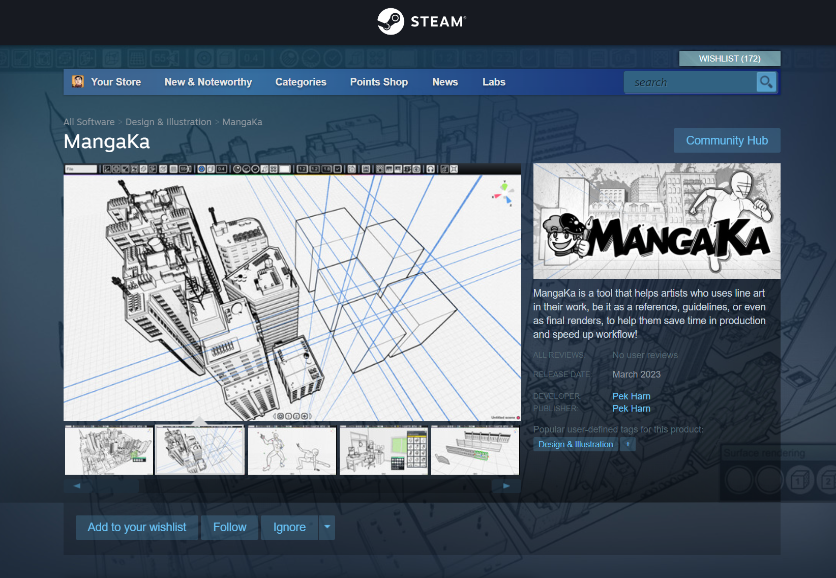836x578 pixels.
Task: Click the plus icon to add a tag
Action: pyautogui.click(x=628, y=444)
